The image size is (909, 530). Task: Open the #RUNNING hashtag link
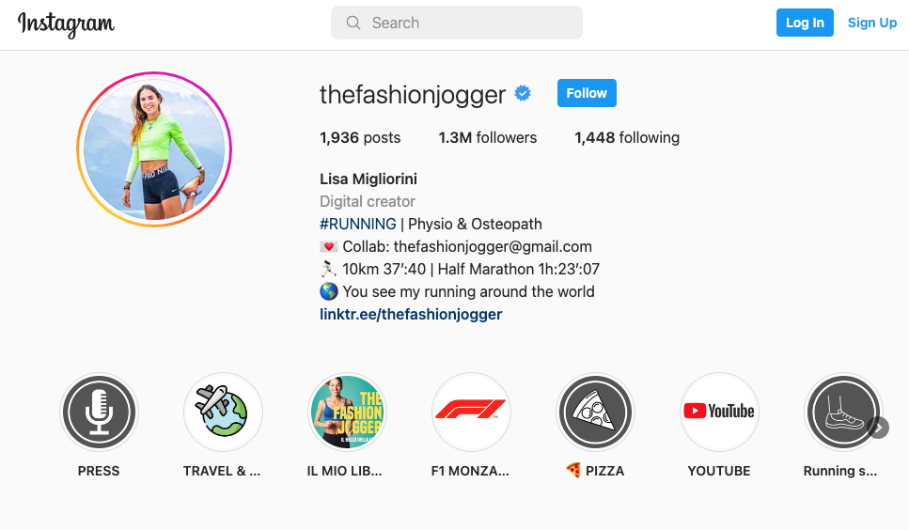358,225
